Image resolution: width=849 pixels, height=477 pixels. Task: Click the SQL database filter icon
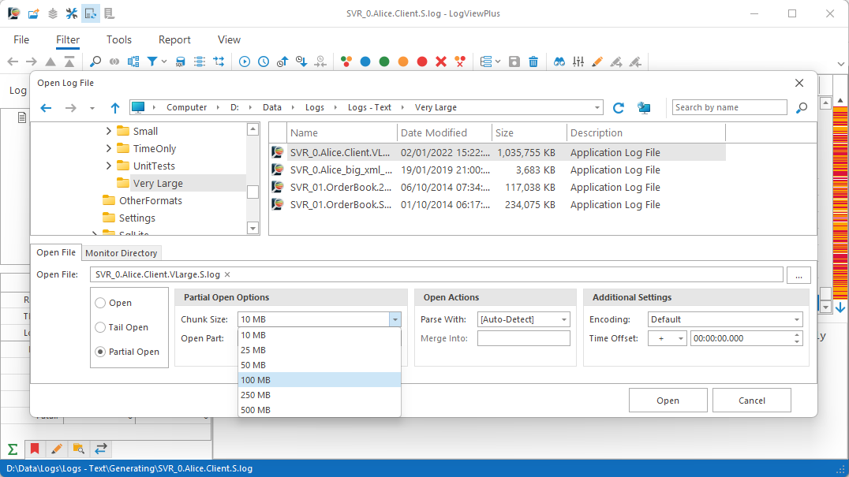(x=181, y=61)
